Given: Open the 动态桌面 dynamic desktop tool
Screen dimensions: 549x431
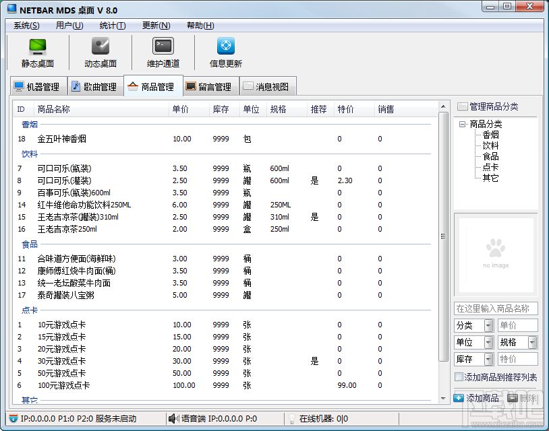Looking at the screenshot, I should [x=100, y=53].
